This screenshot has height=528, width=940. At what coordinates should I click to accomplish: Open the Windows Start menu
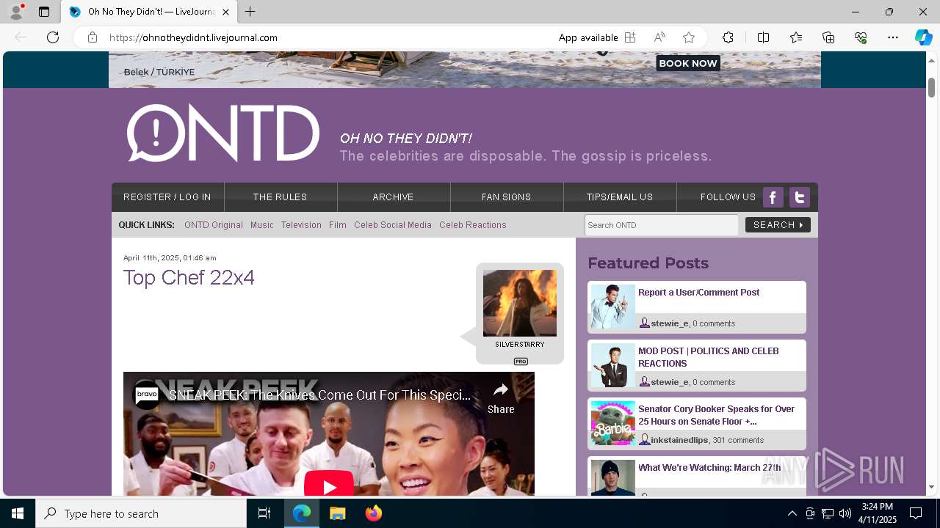click(x=18, y=513)
